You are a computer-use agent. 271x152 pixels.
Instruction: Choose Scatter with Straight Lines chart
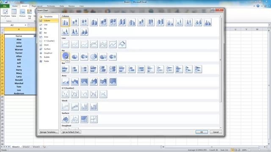coord(103,94)
